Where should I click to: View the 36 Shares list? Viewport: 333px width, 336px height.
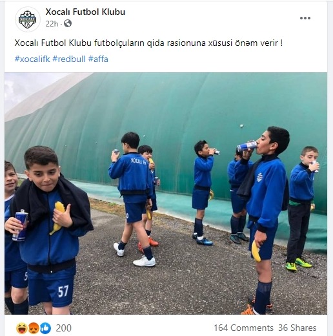tap(298, 328)
